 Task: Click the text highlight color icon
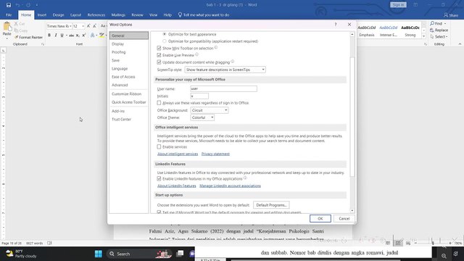tap(101, 36)
